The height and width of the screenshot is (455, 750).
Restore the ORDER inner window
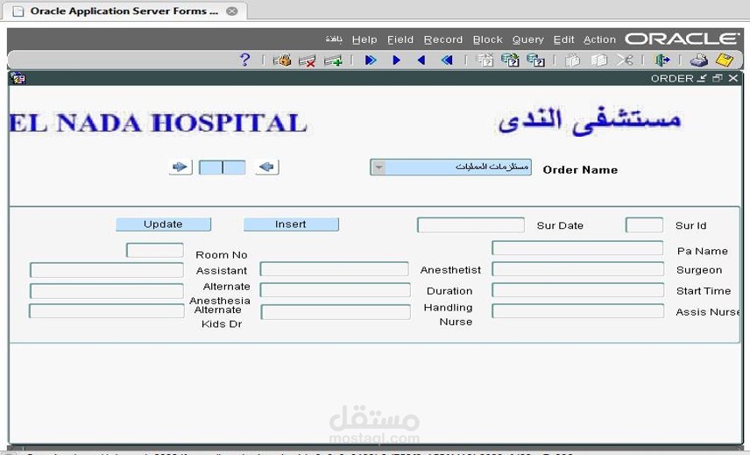coord(717,78)
